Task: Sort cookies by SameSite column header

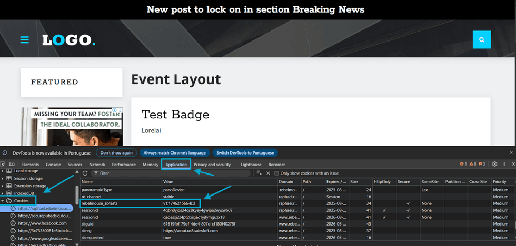Action: pos(431,182)
